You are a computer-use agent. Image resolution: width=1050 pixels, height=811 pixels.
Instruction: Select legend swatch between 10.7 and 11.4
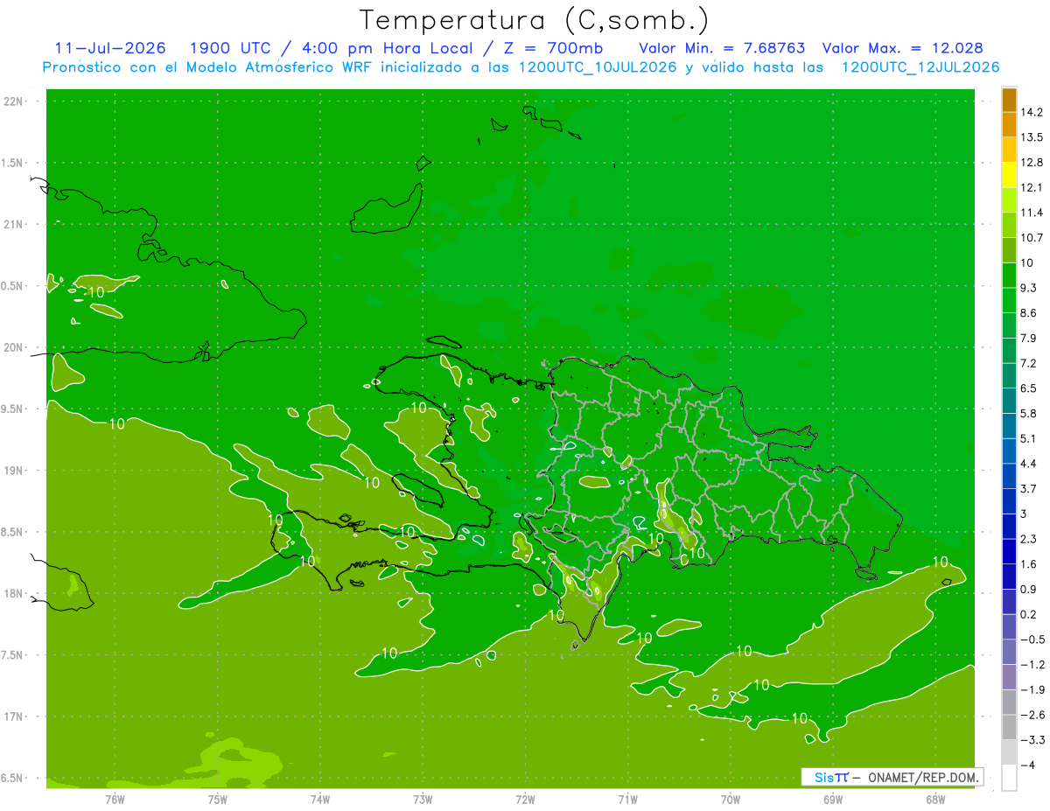tap(1009, 225)
